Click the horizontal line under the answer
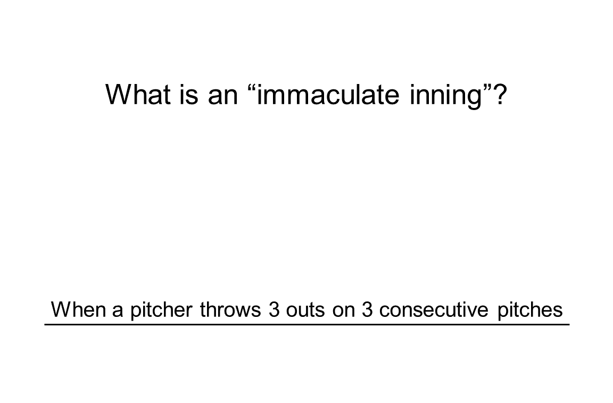Screen dimensions: 613x403 click(306, 324)
